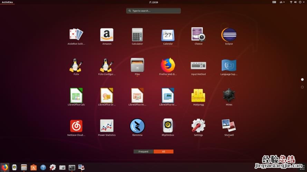
Task: Switch to the Frequent tab
Action: click(x=144, y=151)
